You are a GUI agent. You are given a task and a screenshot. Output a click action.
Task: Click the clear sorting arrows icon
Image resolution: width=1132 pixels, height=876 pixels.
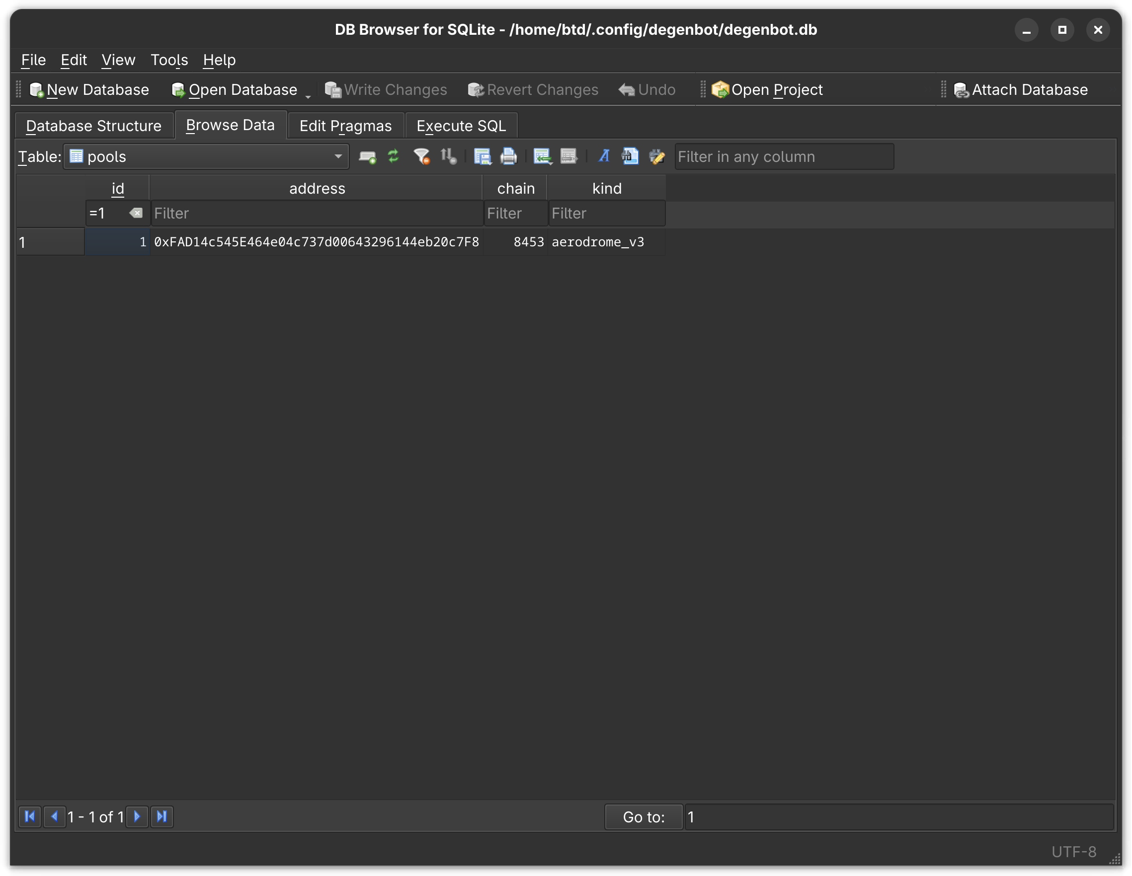[448, 156]
